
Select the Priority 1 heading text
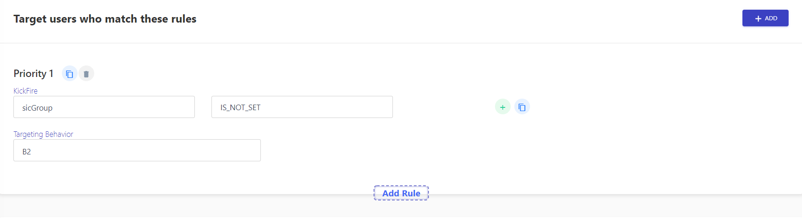[33, 74]
